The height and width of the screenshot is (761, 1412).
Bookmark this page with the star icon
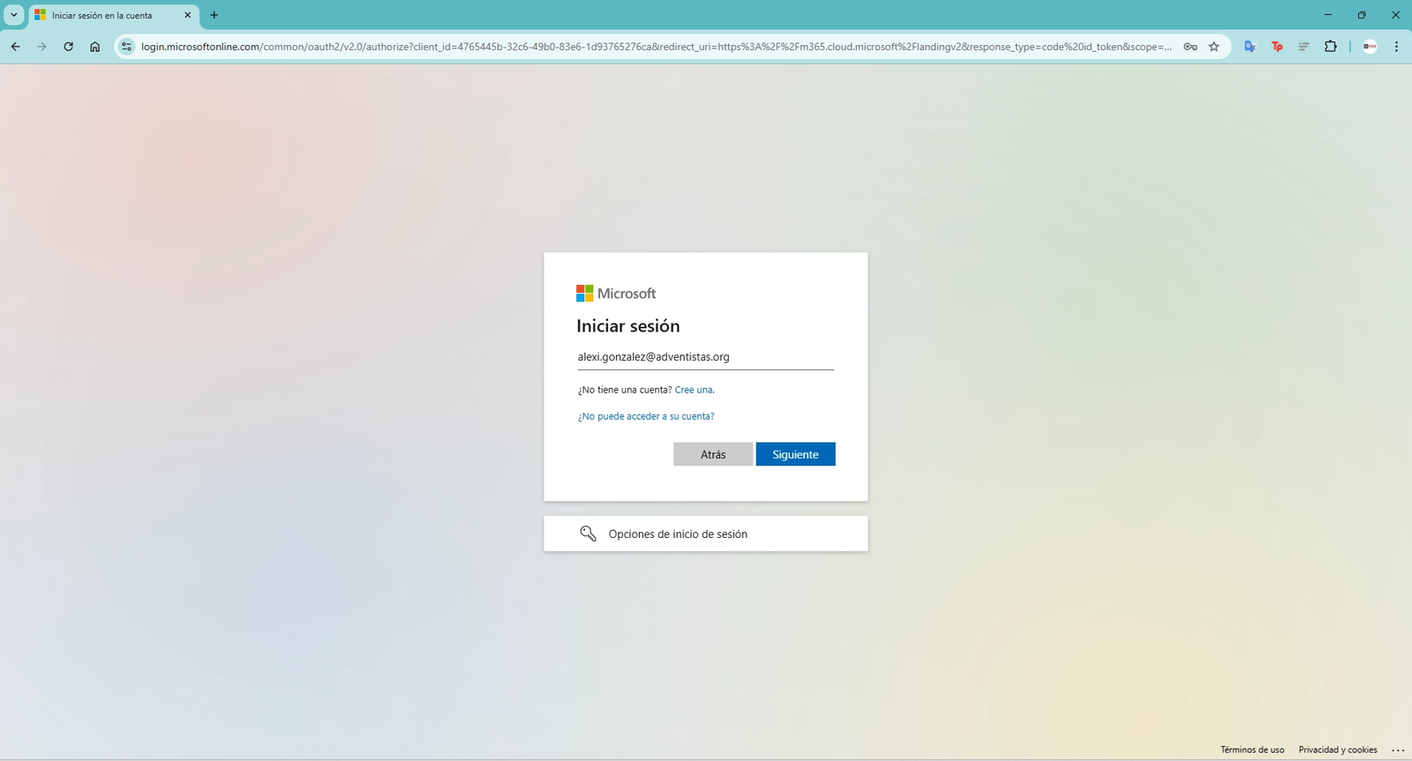[x=1214, y=47]
